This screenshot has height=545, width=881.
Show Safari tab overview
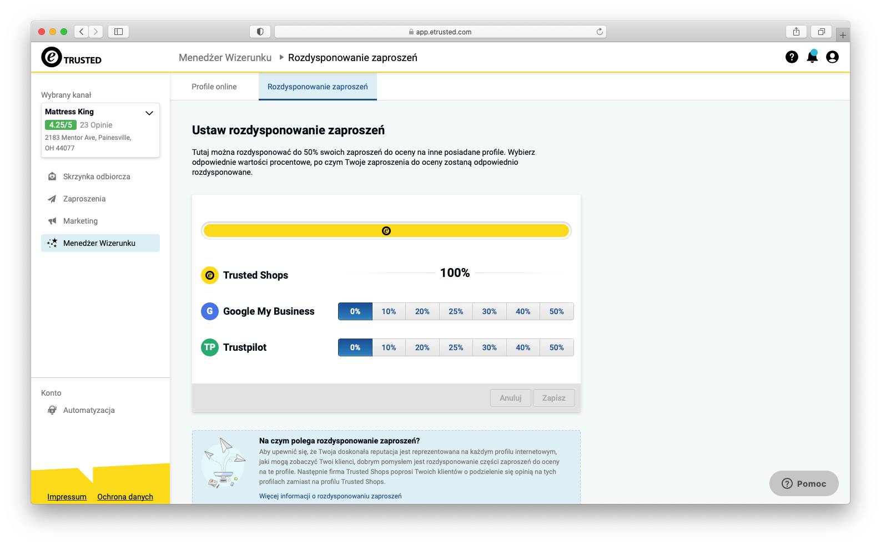click(821, 32)
